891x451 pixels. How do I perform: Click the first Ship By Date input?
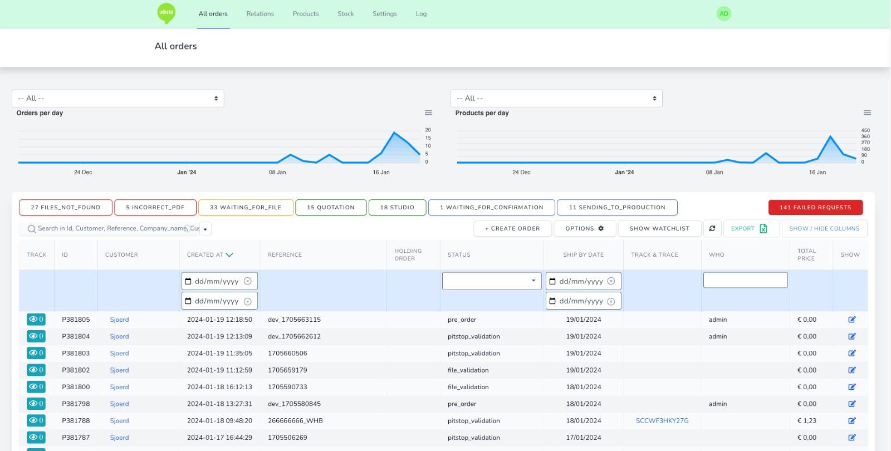(x=583, y=281)
